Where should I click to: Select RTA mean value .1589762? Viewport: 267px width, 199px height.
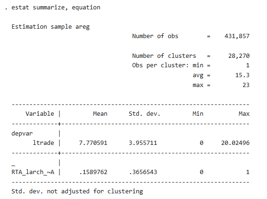click(94, 172)
